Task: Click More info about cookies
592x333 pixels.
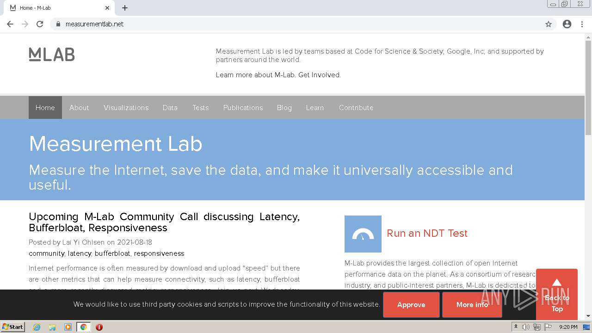Action: [x=472, y=304]
